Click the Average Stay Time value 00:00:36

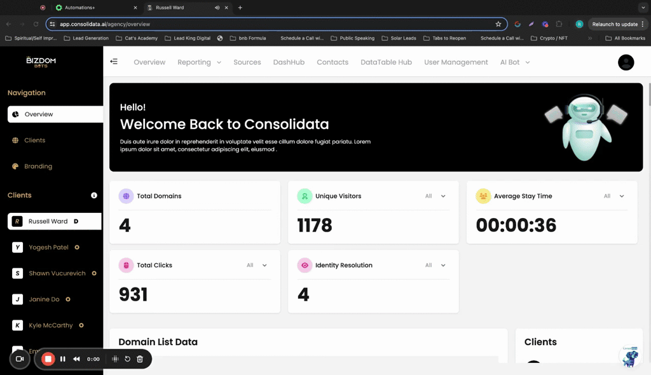click(x=516, y=225)
